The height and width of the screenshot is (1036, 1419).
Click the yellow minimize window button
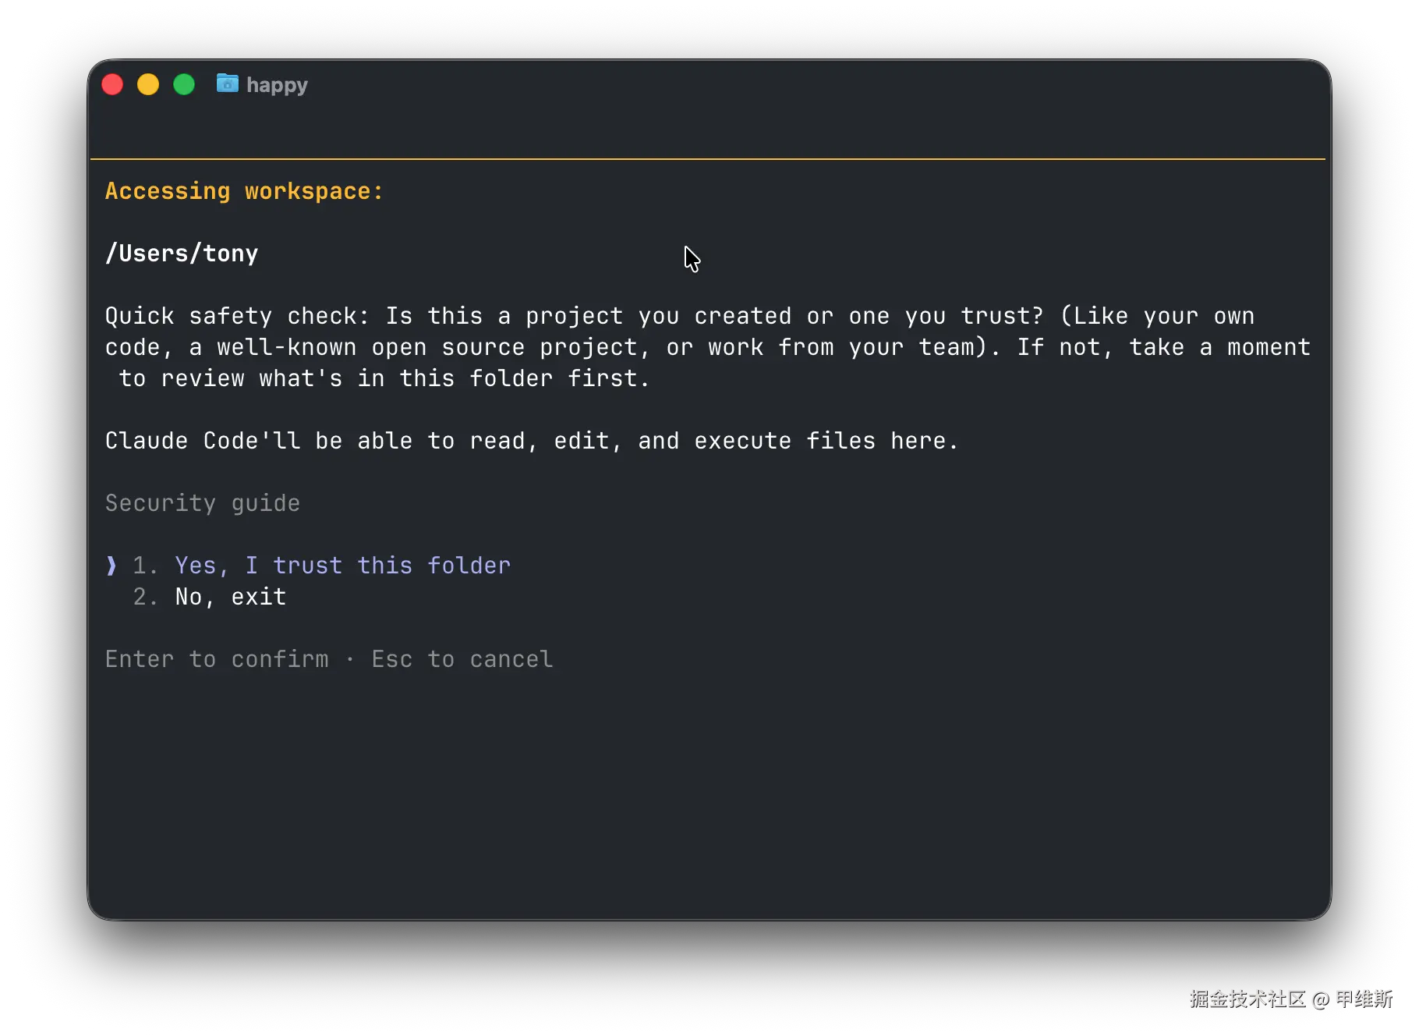tap(148, 84)
